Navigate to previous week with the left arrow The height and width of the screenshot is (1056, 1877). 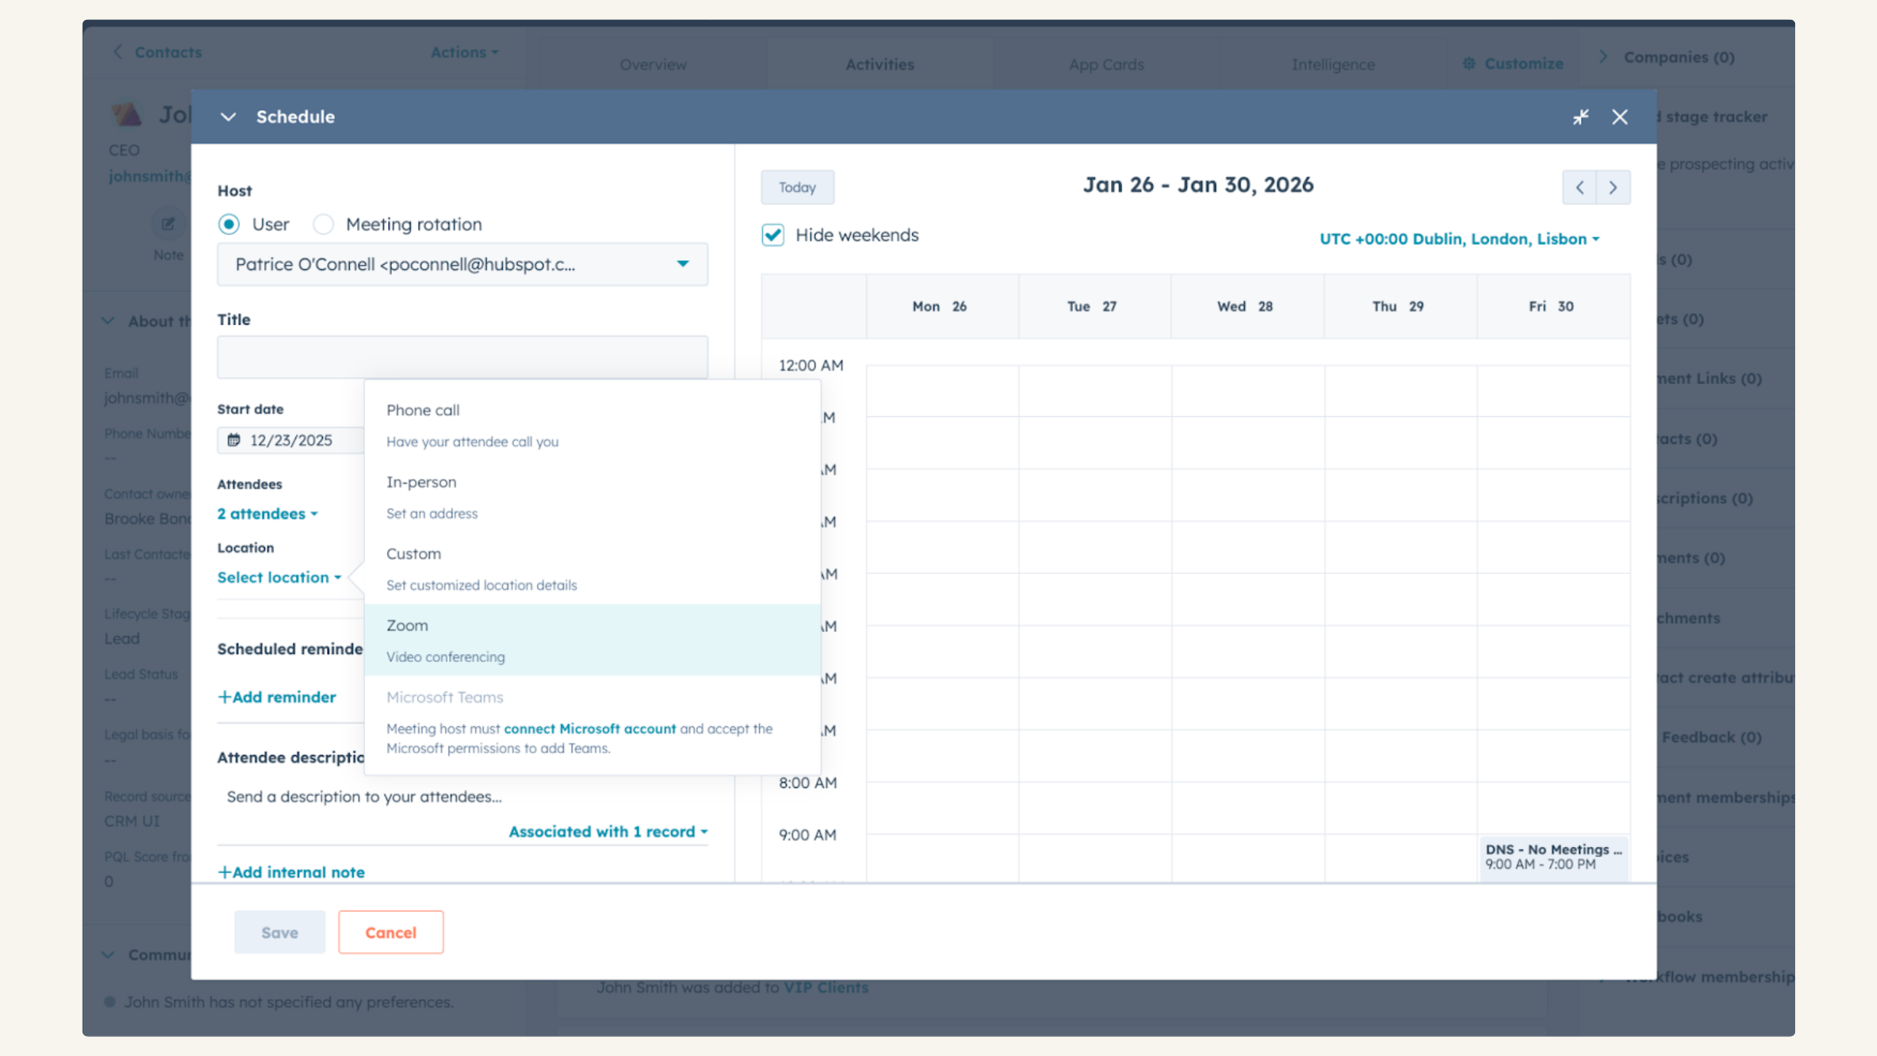point(1579,187)
